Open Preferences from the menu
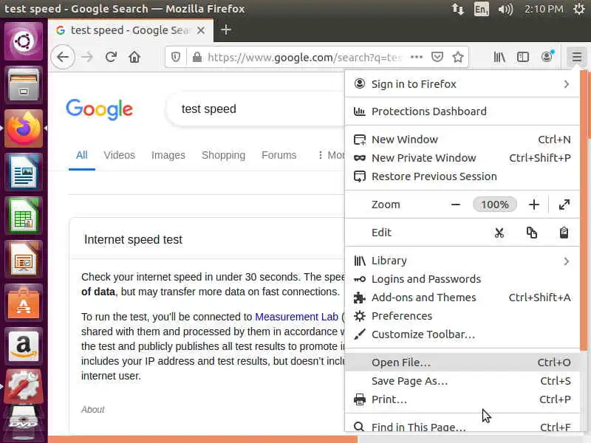The width and height of the screenshot is (591, 443). pos(462,316)
